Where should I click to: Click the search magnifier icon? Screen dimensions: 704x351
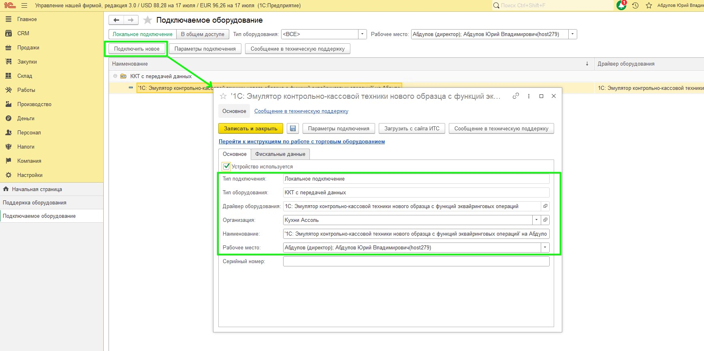coord(496,6)
